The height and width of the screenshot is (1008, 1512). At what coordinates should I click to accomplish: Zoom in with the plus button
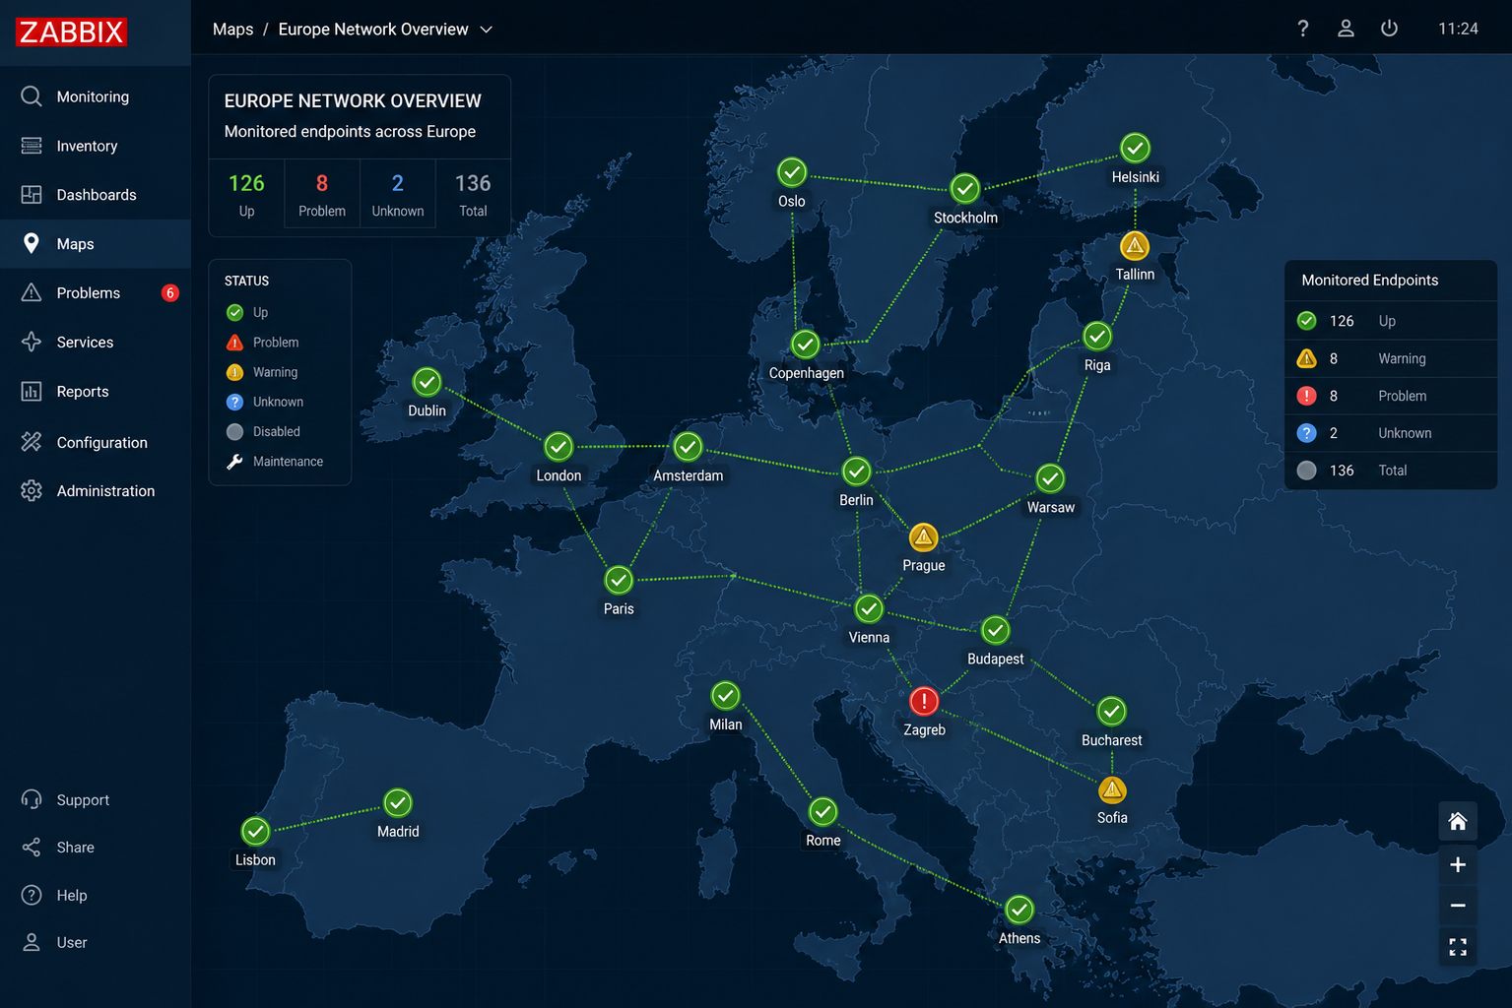pyautogui.click(x=1458, y=865)
